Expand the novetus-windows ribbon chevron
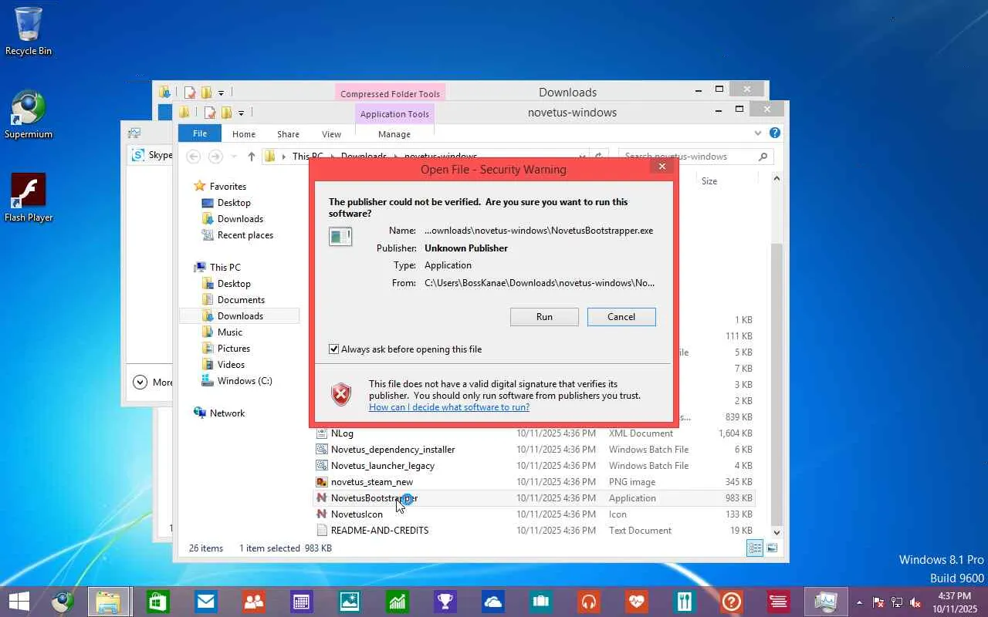Viewport: 988px width, 617px height. pyautogui.click(x=759, y=133)
